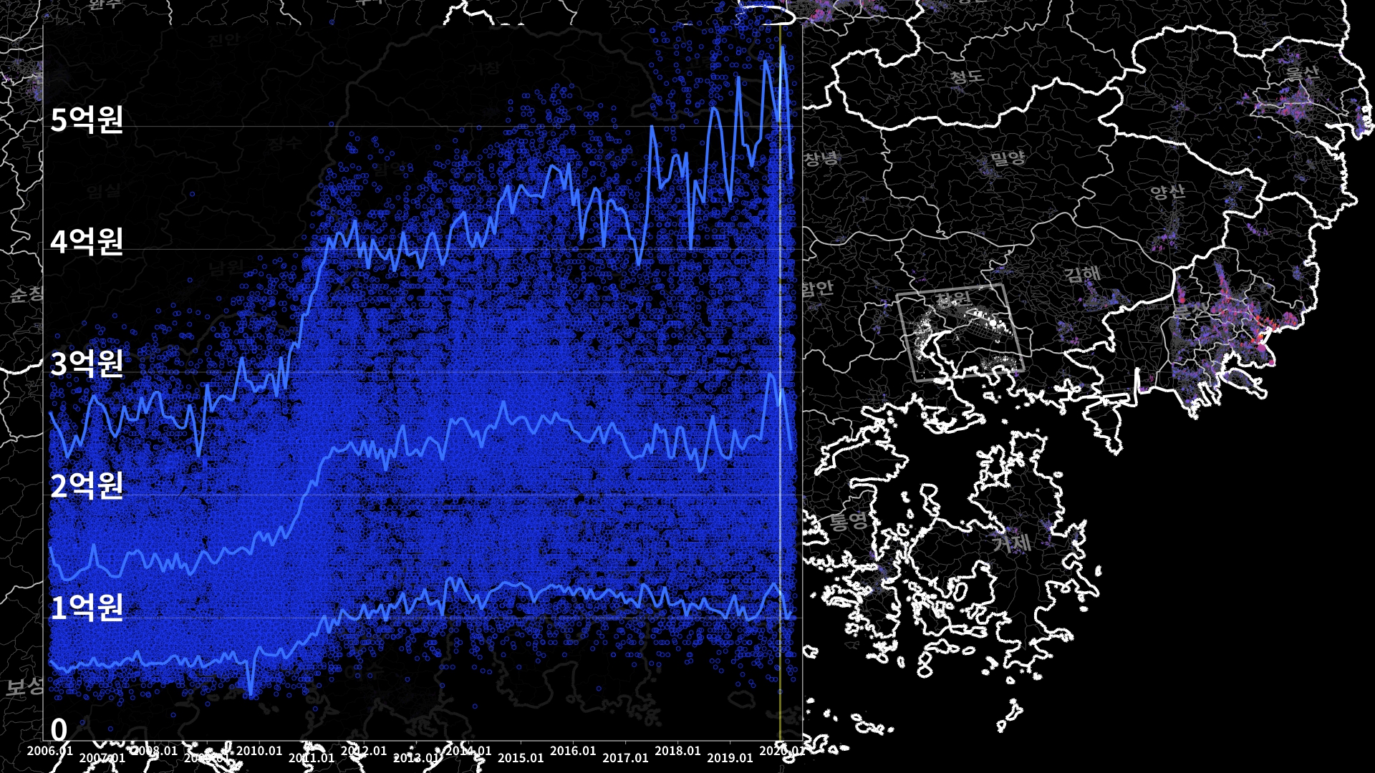1375x773 pixels.
Task: Click the 2억원 y-axis label
Action: pos(87,485)
